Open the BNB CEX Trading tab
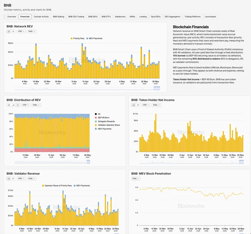Image resolution: width=251 pixels, height=234 pixels. 76,17
